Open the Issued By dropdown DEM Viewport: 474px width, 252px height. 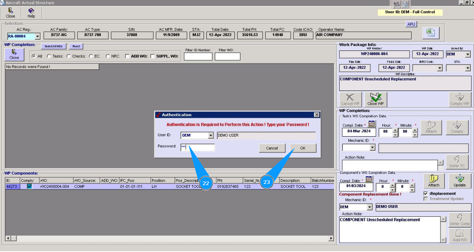468,54
